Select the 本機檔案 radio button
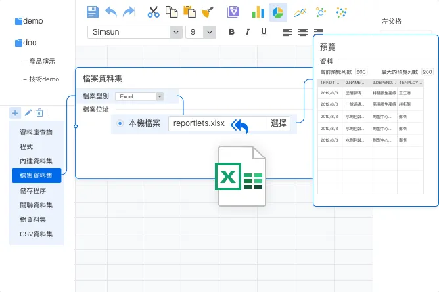Viewport: 439px width, 292px height. 120,123
